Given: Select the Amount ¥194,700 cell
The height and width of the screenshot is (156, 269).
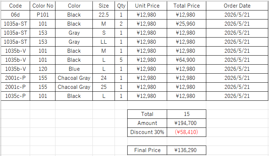Looking at the screenshot, I should pyautogui.click(x=186, y=123).
